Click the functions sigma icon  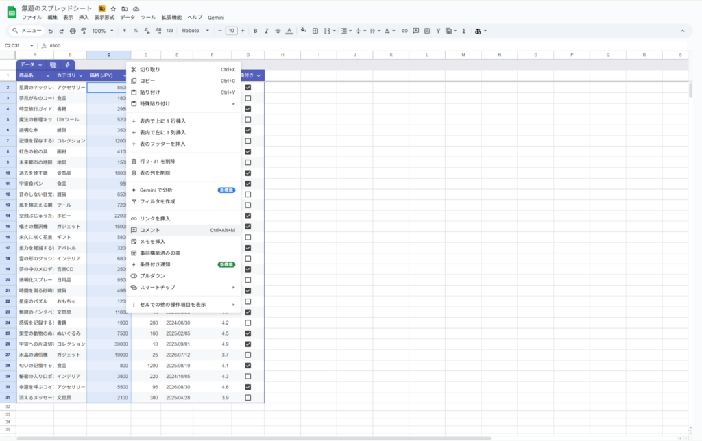click(464, 31)
